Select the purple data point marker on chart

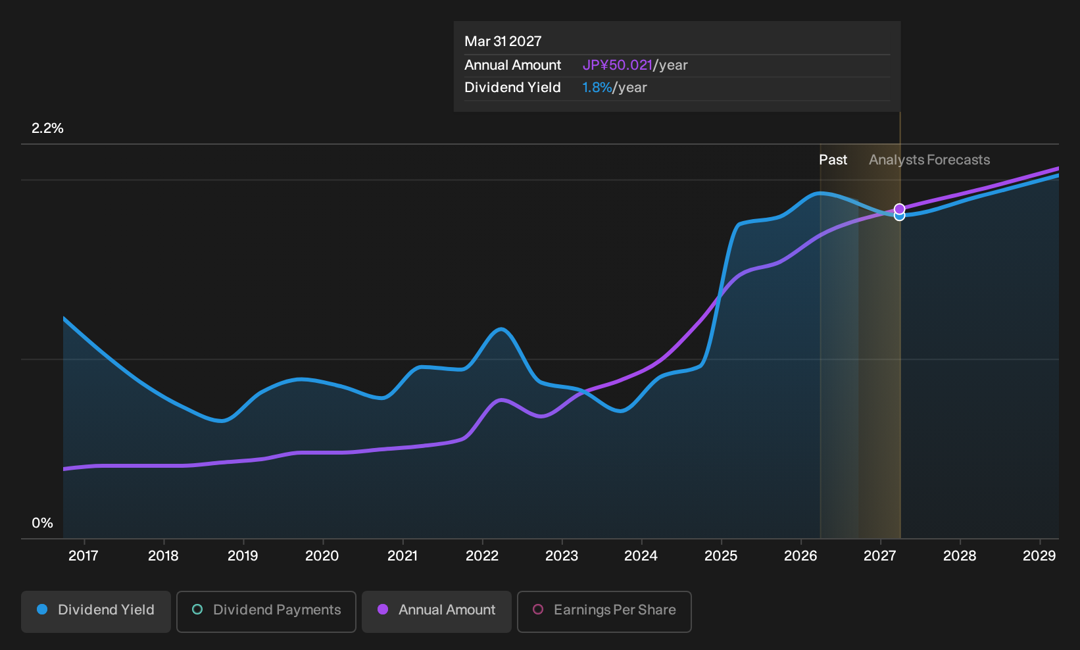click(900, 209)
